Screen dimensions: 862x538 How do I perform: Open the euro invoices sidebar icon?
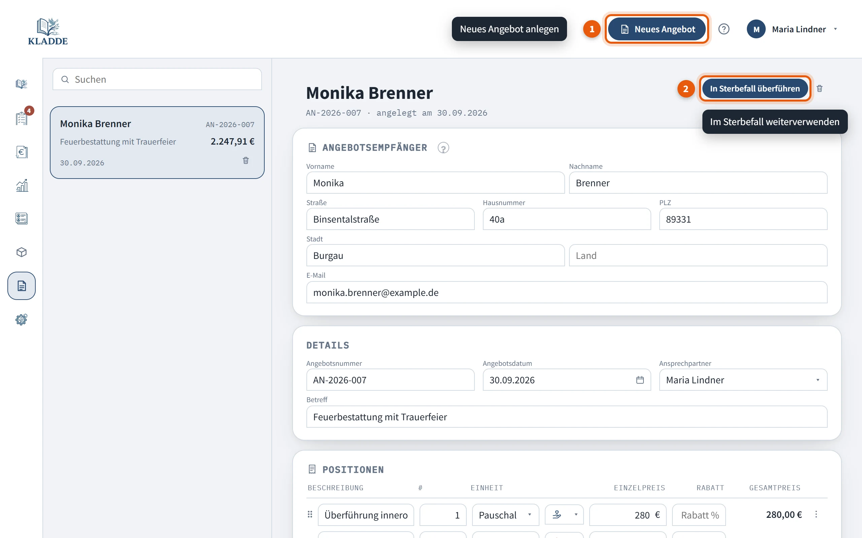point(21,152)
